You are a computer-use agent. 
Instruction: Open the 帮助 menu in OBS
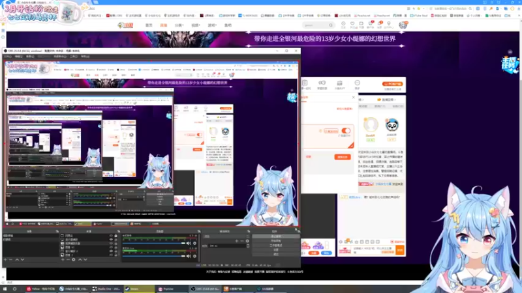tap(85, 57)
